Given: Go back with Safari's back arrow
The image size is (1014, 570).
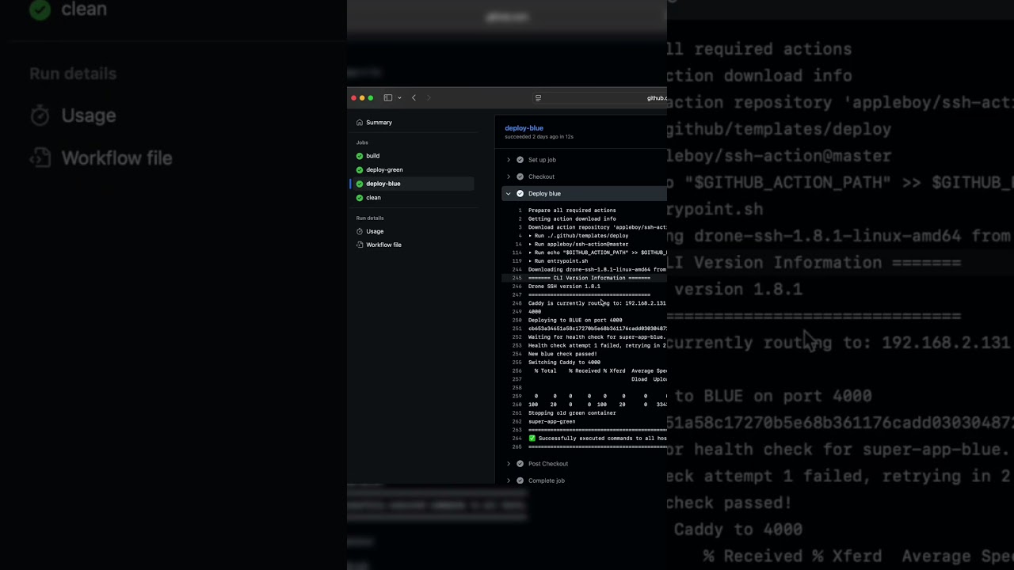Looking at the screenshot, I should tap(414, 98).
